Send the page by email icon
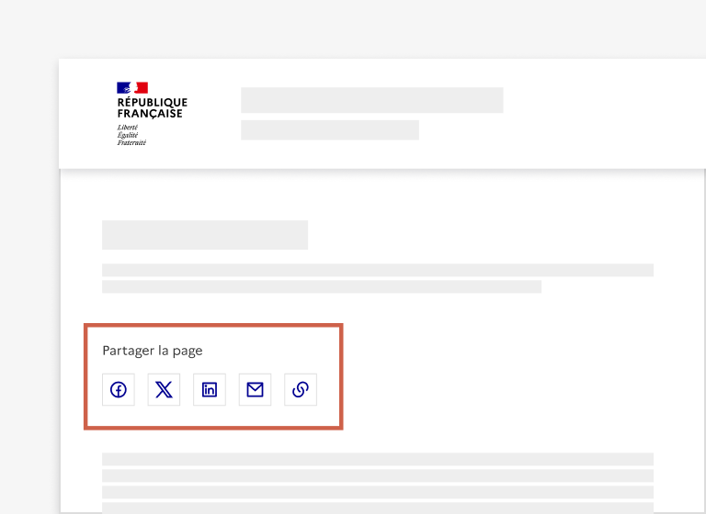706x514 pixels. tap(255, 390)
